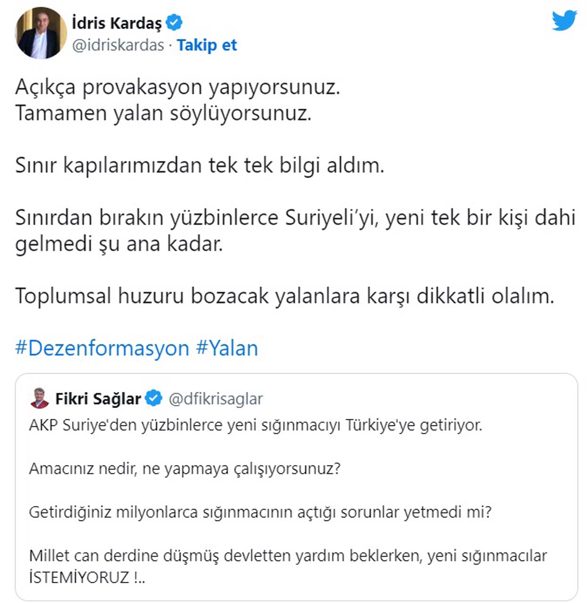Click the dot separator next to the handle
Viewport: 587px width, 603px height.
(169, 46)
